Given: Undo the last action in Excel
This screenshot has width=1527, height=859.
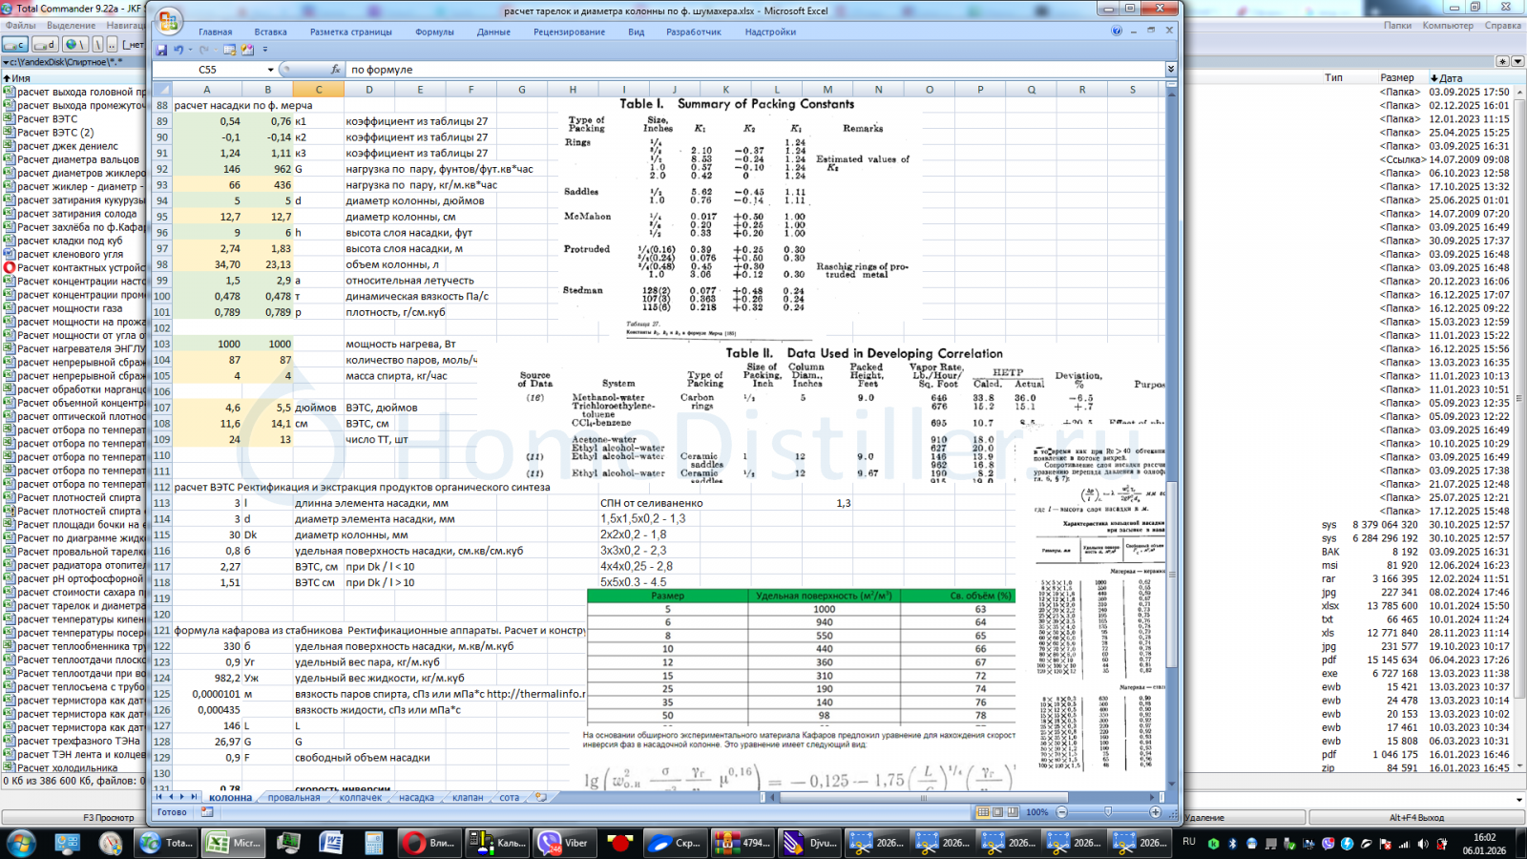Looking at the screenshot, I should [178, 50].
